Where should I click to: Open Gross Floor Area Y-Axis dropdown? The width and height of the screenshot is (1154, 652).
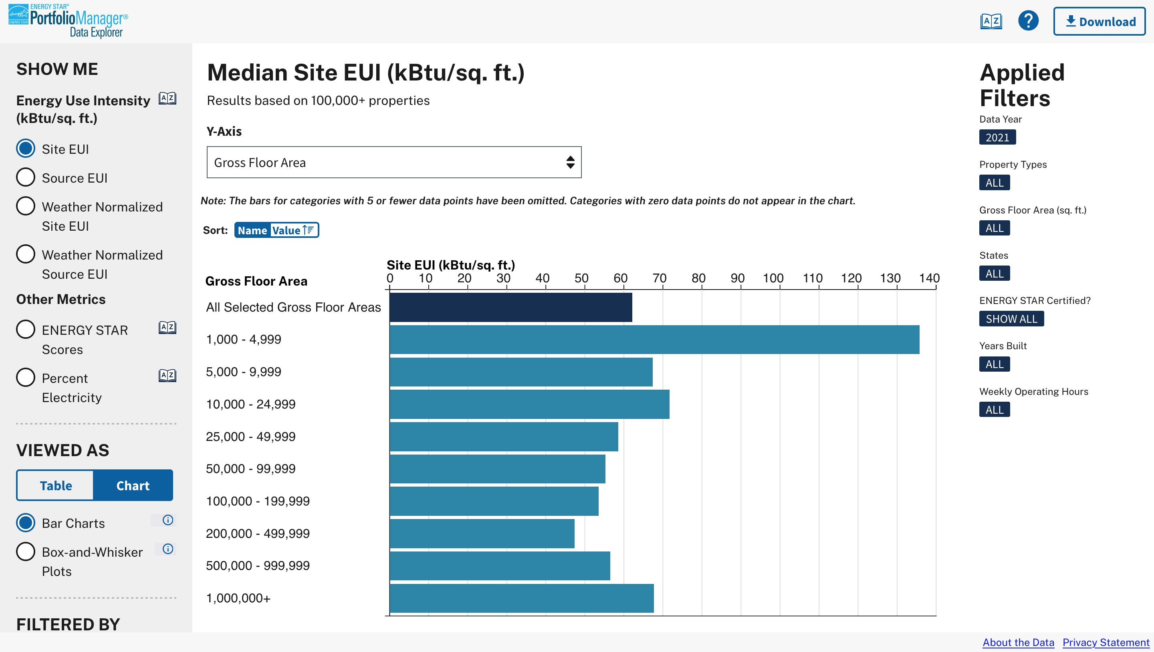(x=394, y=163)
